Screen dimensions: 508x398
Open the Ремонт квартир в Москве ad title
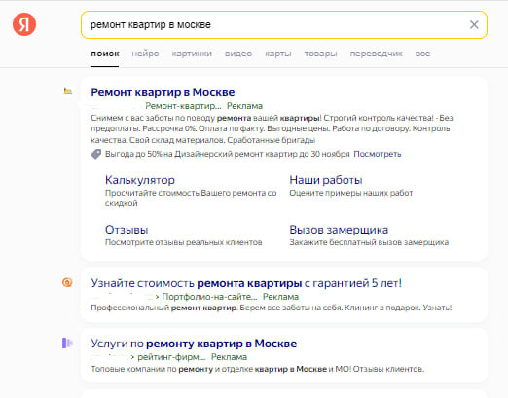[163, 92]
